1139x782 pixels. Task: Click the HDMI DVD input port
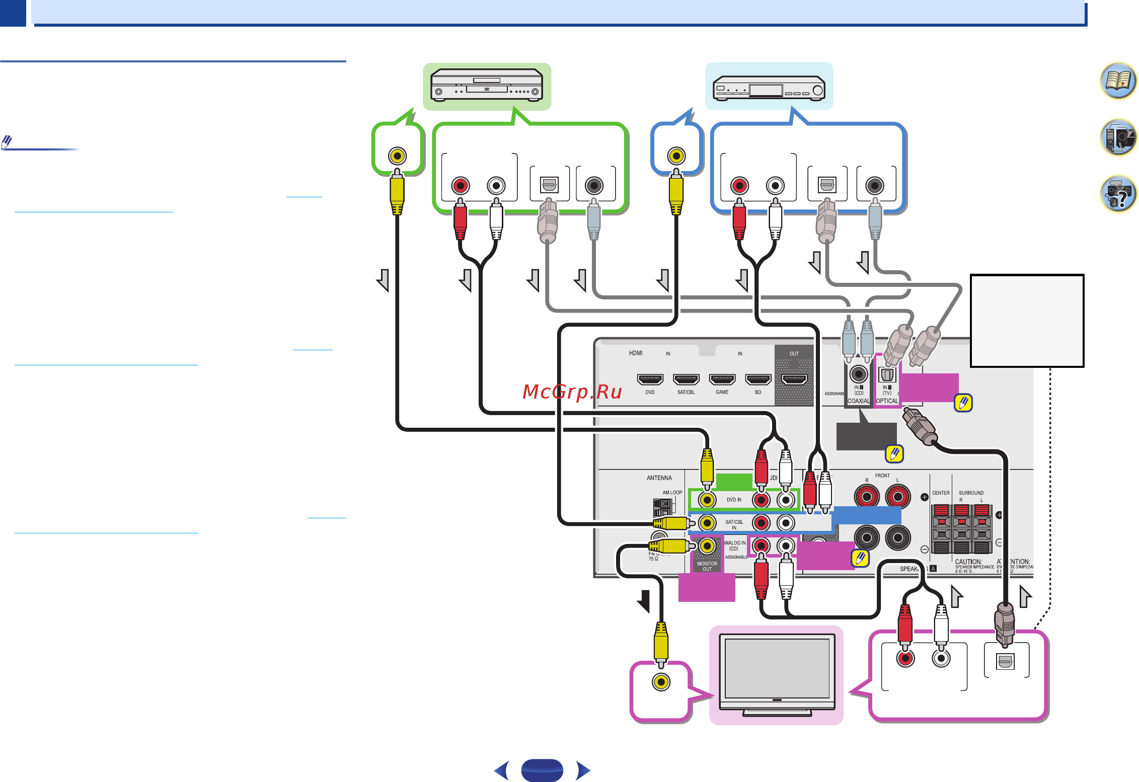[x=650, y=379]
